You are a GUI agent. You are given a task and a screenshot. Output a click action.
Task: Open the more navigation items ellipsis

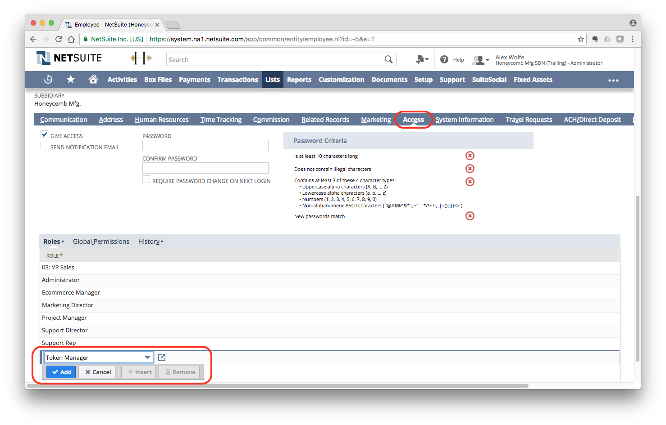[x=613, y=80]
